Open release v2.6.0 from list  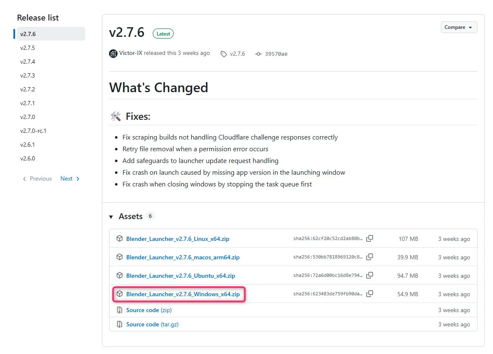(28, 158)
